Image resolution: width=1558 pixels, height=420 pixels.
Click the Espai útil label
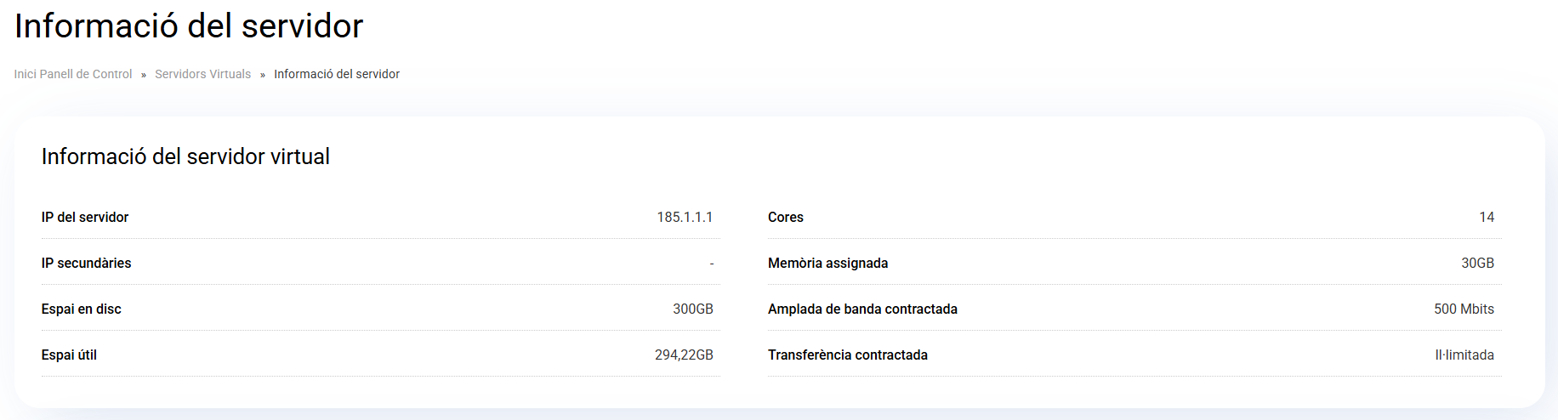click(69, 355)
